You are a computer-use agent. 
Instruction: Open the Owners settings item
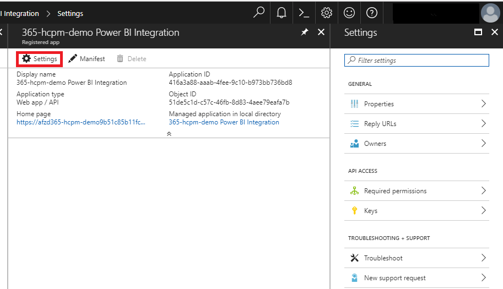click(417, 144)
